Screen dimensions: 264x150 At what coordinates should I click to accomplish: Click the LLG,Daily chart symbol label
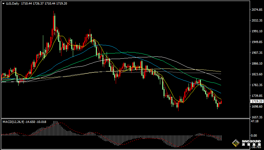point(13,3)
